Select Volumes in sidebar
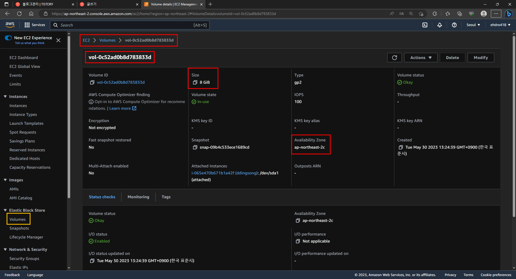516x279 pixels. pyautogui.click(x=17, y=219)
